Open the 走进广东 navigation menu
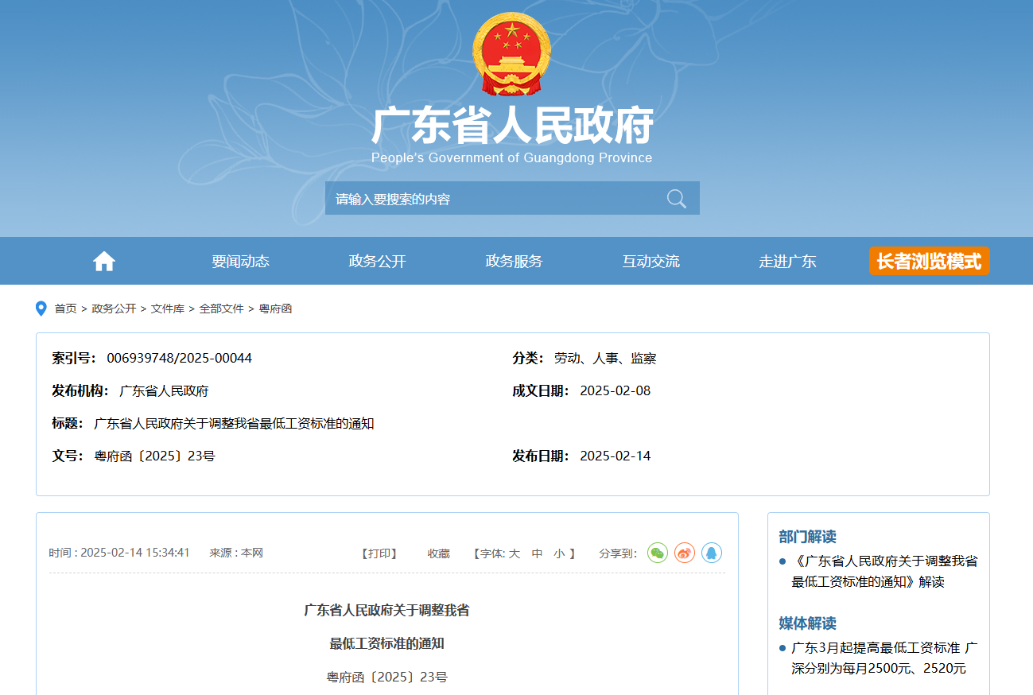The image size is (1033, 695). click(787, 262)
